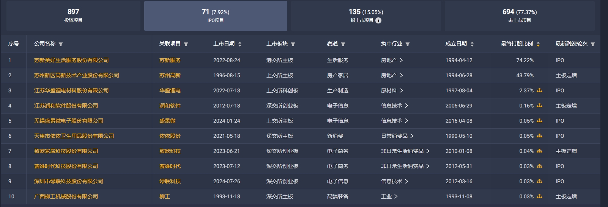Open 华盛锂电 related project link

[x=170, y=90]
